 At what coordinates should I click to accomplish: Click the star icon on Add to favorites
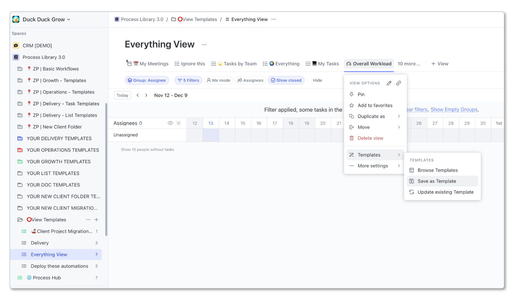tap(353, 105)
